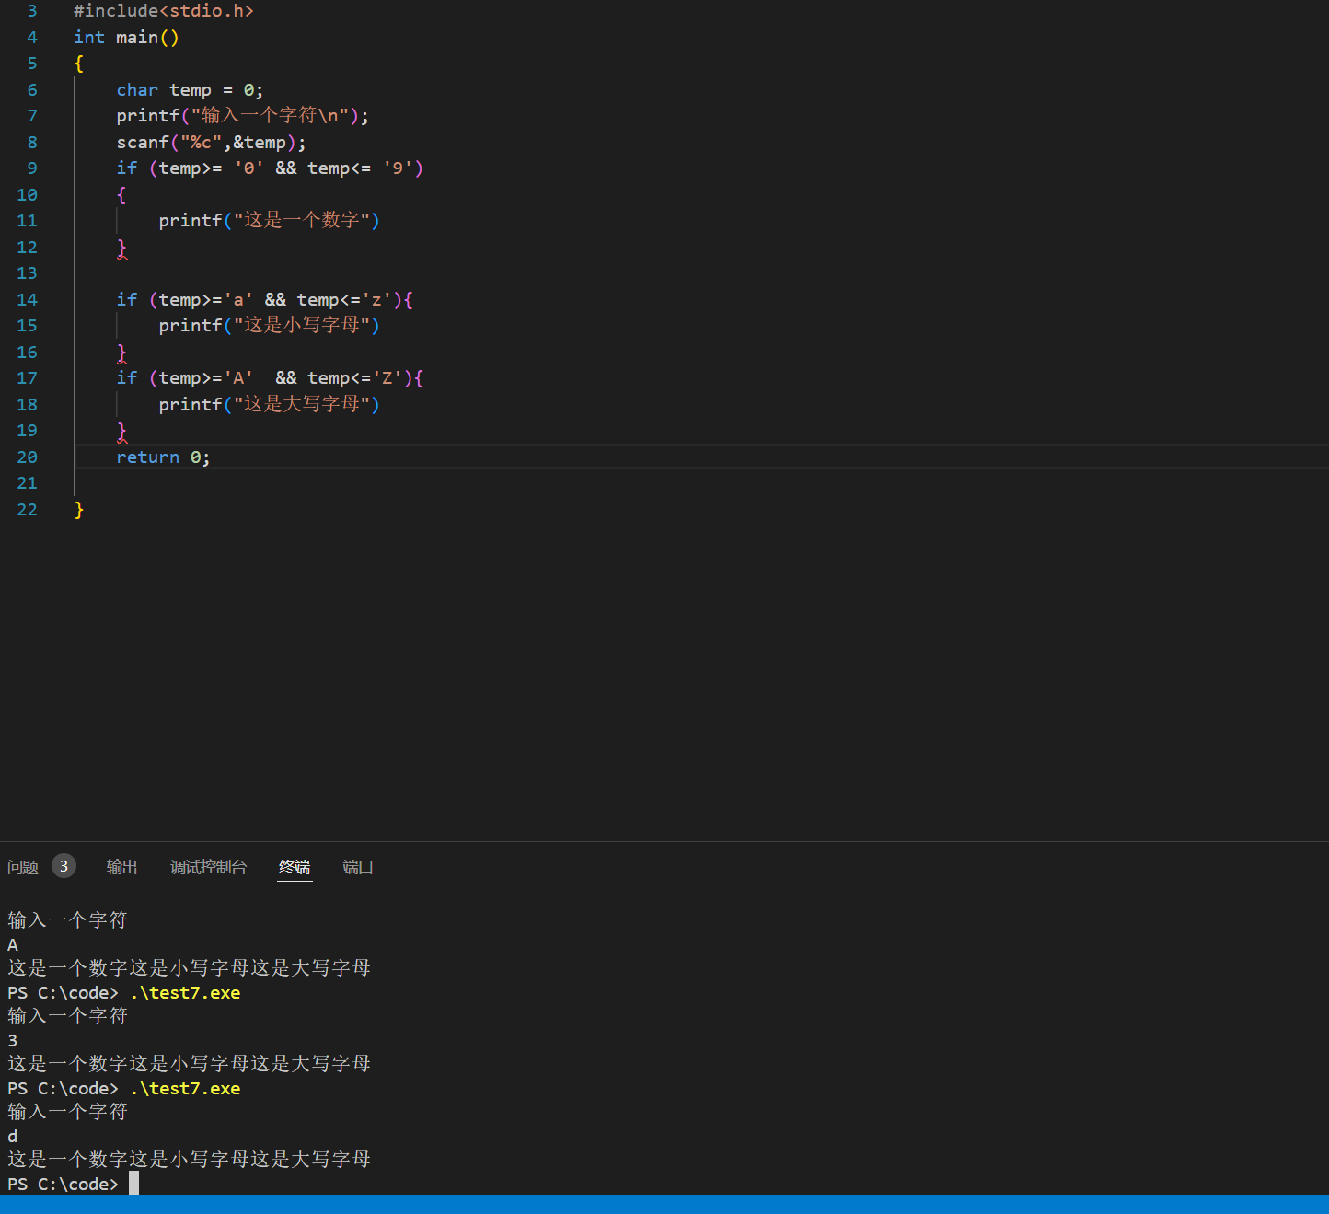The image size is (1329, 1214).
Task: Click the int main() function declaration
Action: tap(126, 38)
